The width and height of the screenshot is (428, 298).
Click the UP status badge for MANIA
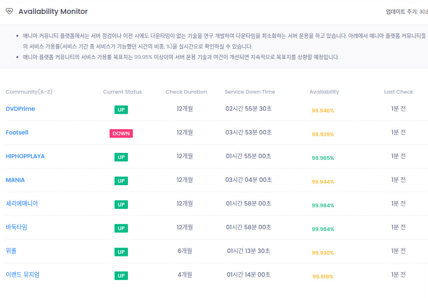click(121, 181)
